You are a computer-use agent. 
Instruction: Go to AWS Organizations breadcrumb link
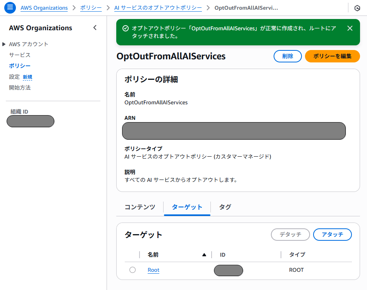(44, 8)
